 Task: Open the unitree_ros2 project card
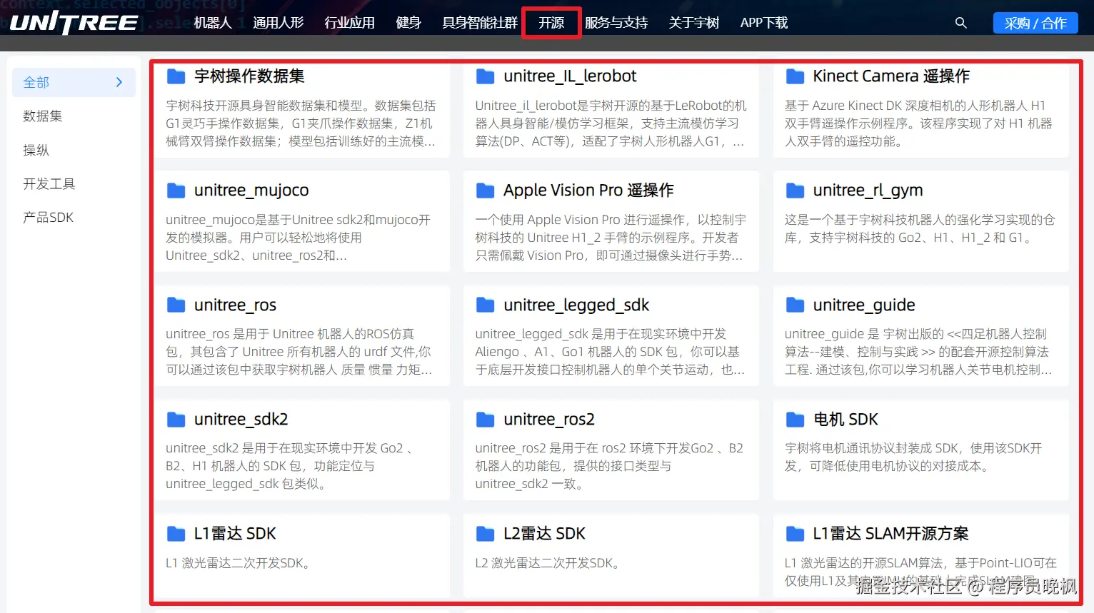[611, 450]
